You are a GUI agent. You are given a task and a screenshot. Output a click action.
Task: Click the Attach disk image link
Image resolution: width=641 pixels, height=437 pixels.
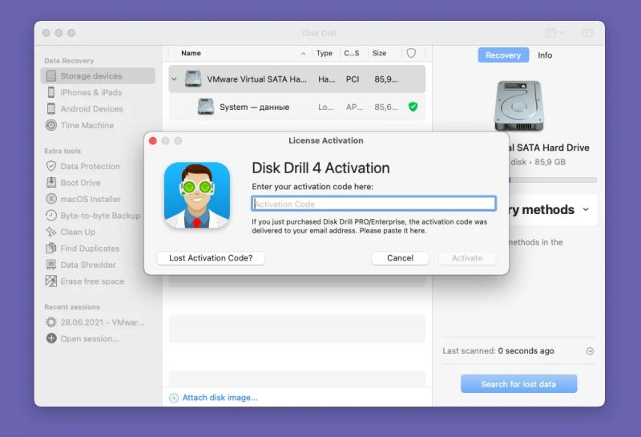(x=220, y=398)
